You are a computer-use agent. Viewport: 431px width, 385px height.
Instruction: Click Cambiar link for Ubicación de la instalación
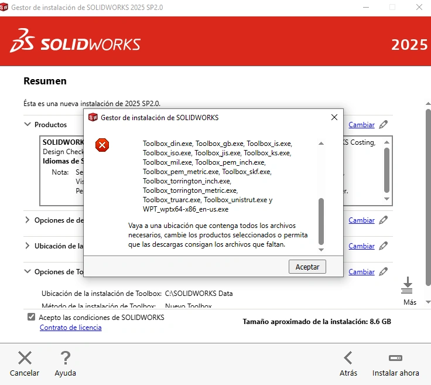(361, 246)
